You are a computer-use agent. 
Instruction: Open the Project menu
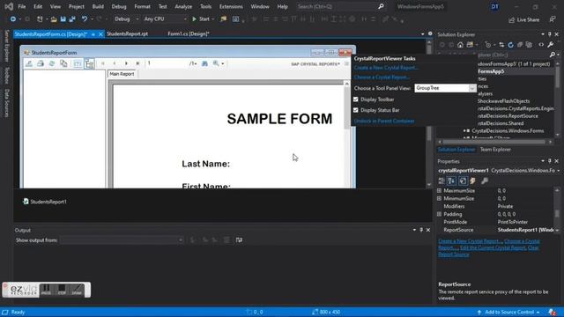coord(77,6)
